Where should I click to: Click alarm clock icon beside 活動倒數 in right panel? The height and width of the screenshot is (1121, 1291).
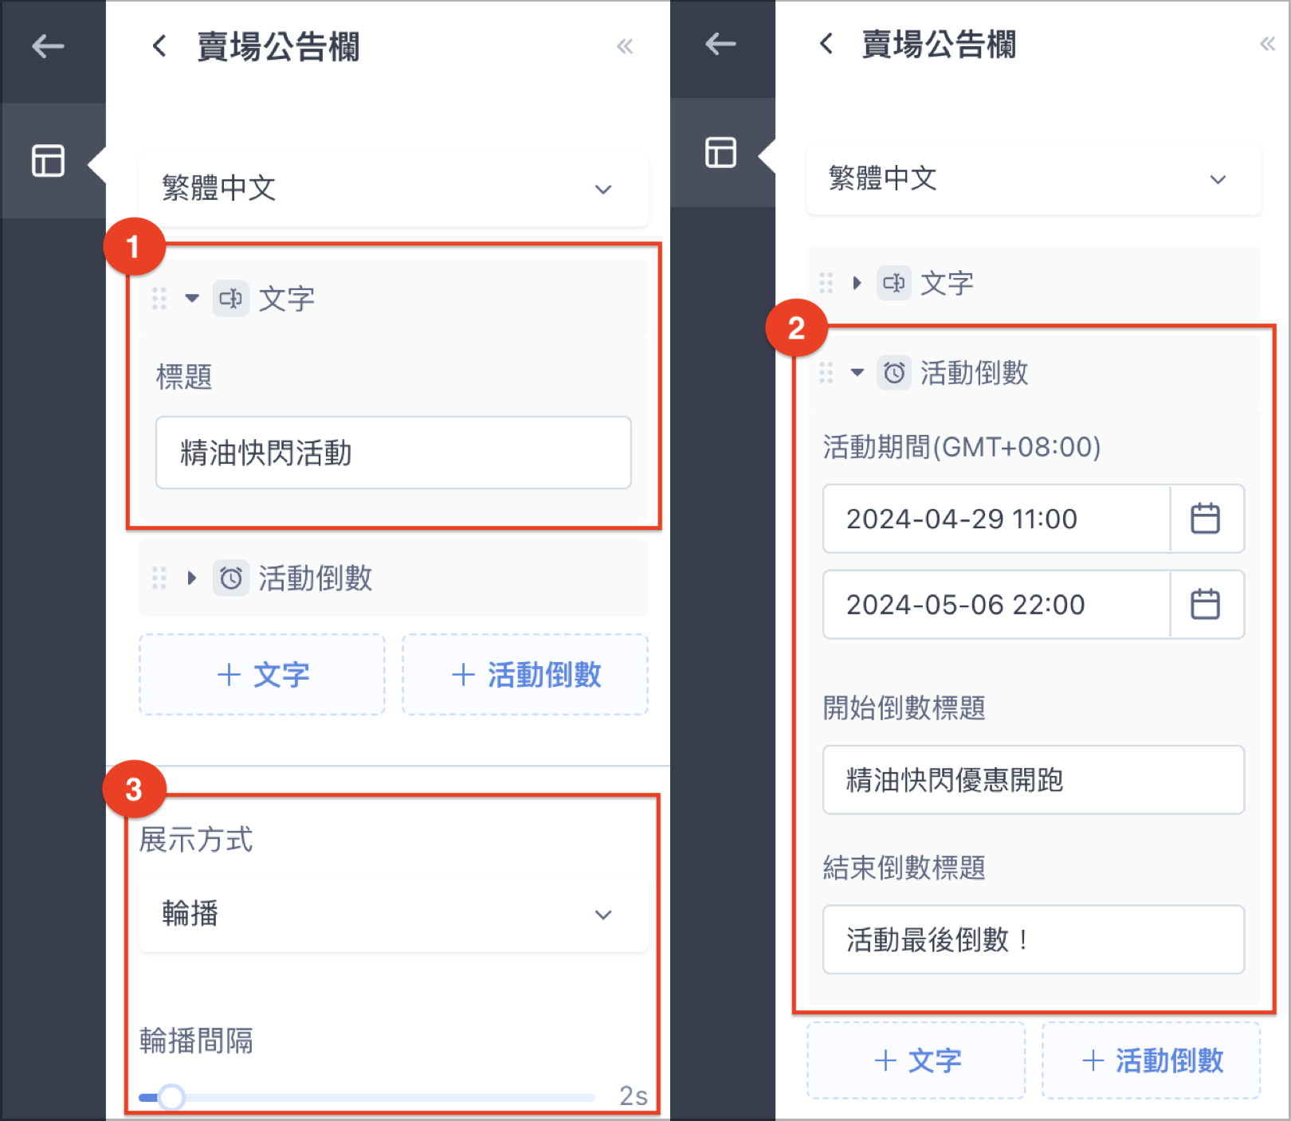(x=894, y=372)
